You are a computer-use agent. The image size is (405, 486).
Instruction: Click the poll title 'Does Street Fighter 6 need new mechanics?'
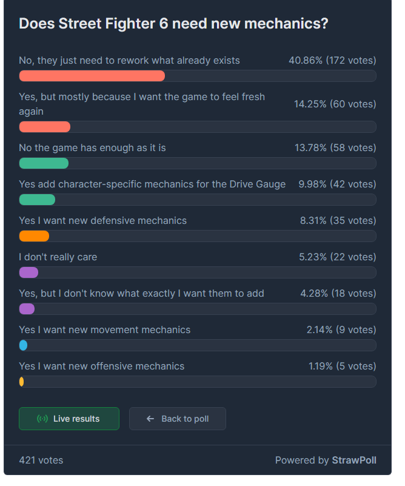coord(173,24)
